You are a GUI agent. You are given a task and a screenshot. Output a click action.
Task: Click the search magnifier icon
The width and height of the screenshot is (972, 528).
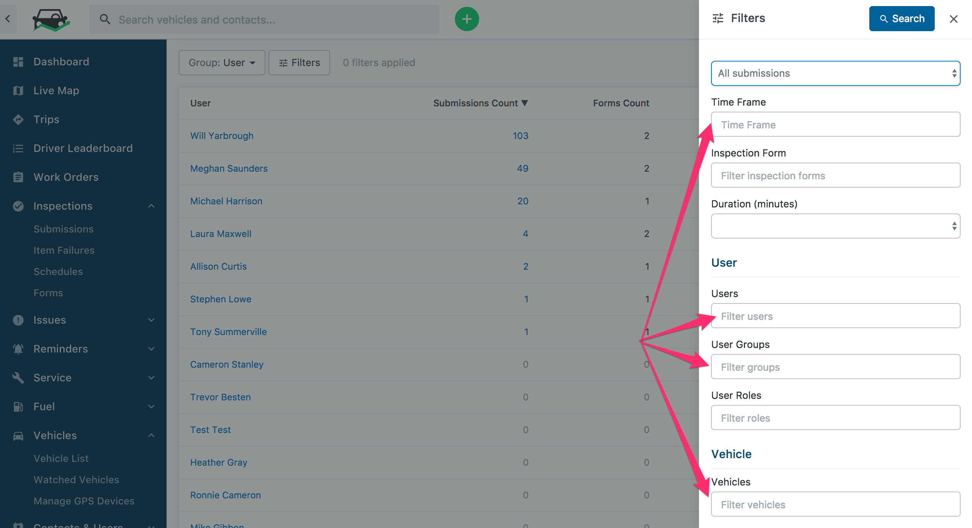pos(105,19)
